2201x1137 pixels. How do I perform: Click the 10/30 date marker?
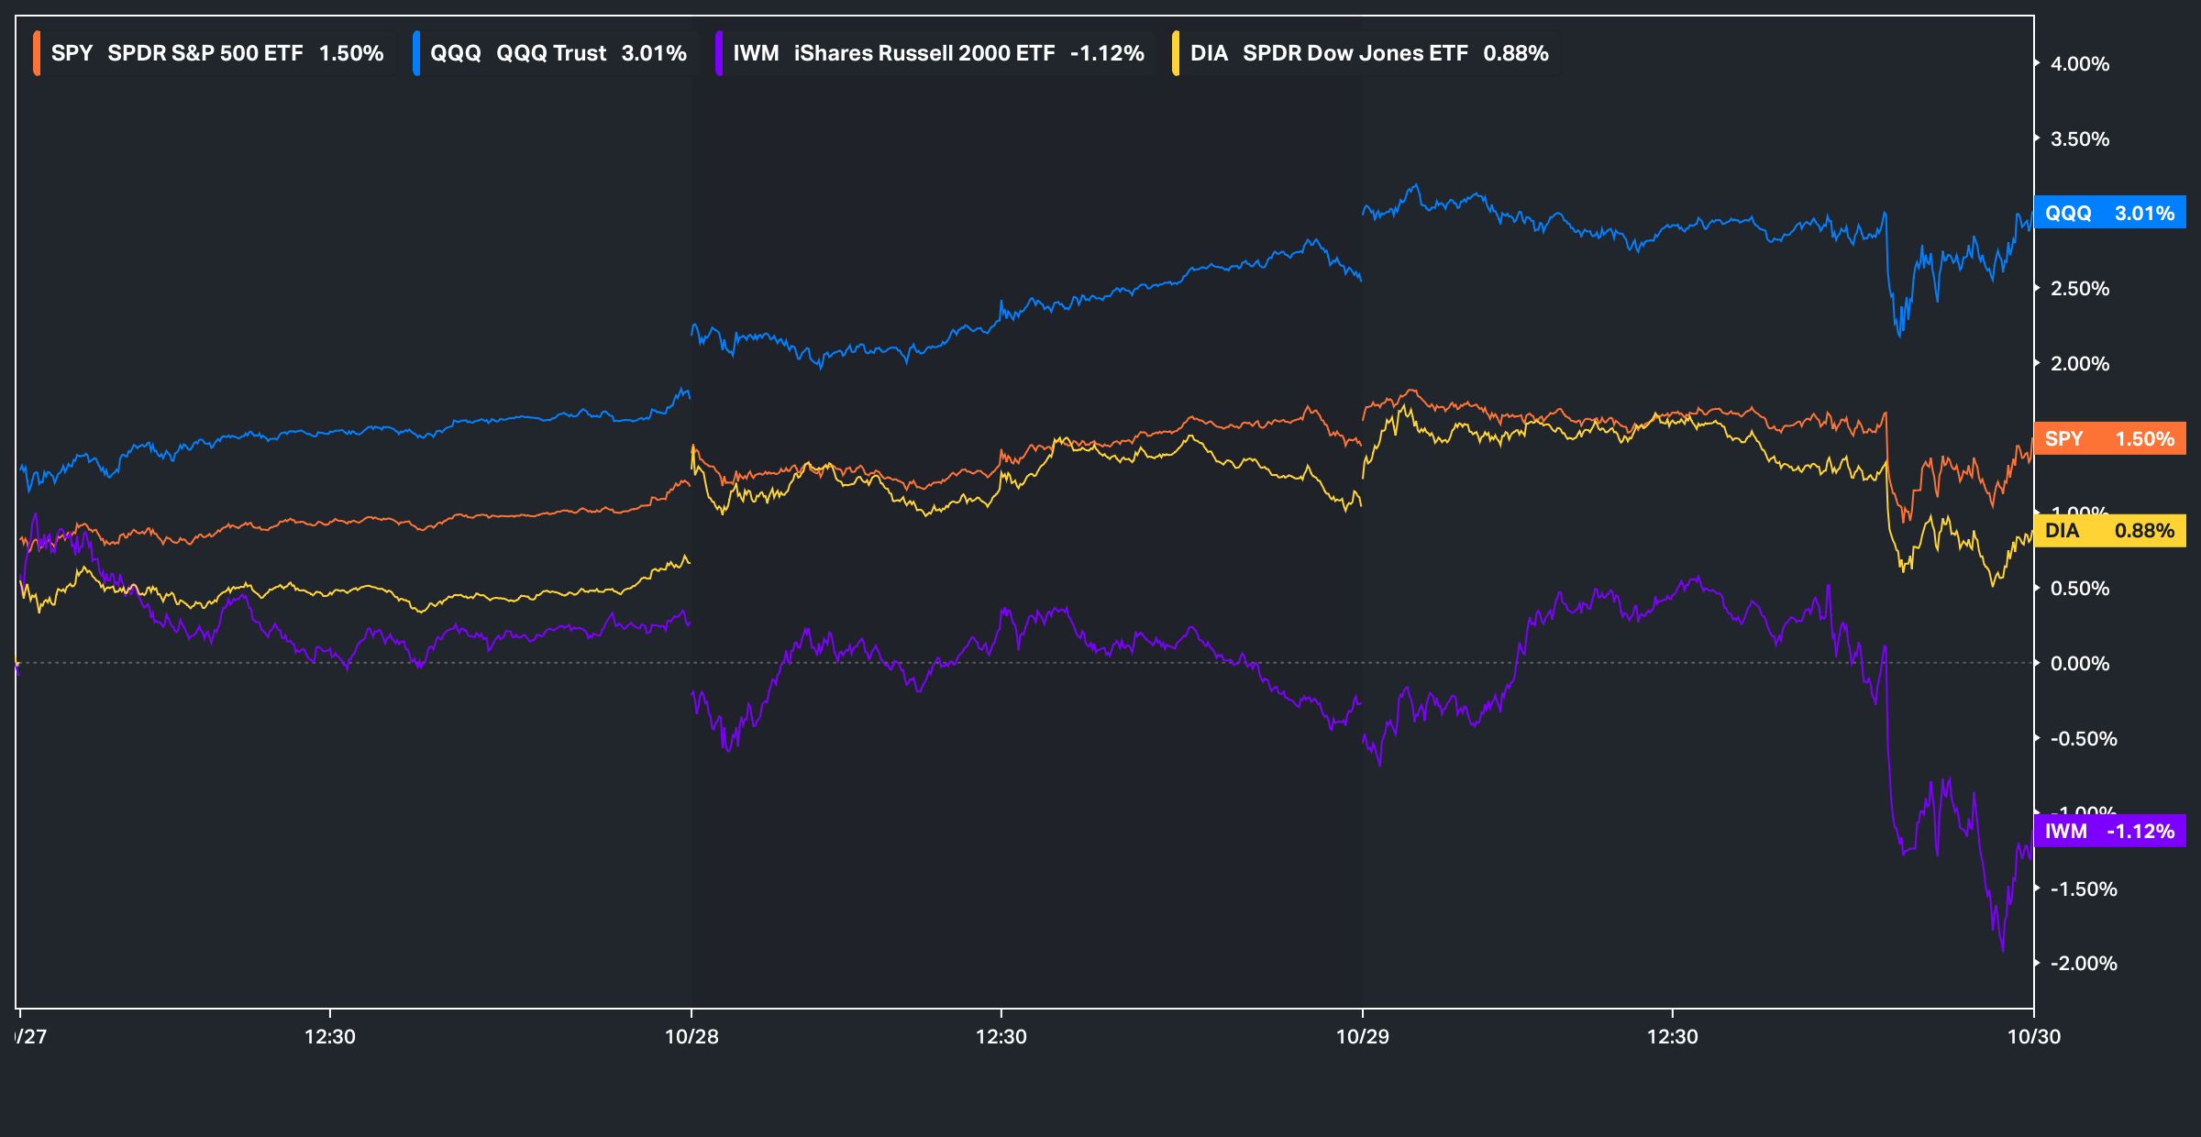pyautogui.click(x=2033, y=1036)
